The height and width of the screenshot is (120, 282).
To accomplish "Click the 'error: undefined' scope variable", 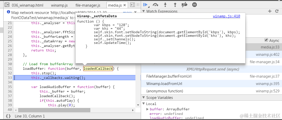I will (166, 114).
